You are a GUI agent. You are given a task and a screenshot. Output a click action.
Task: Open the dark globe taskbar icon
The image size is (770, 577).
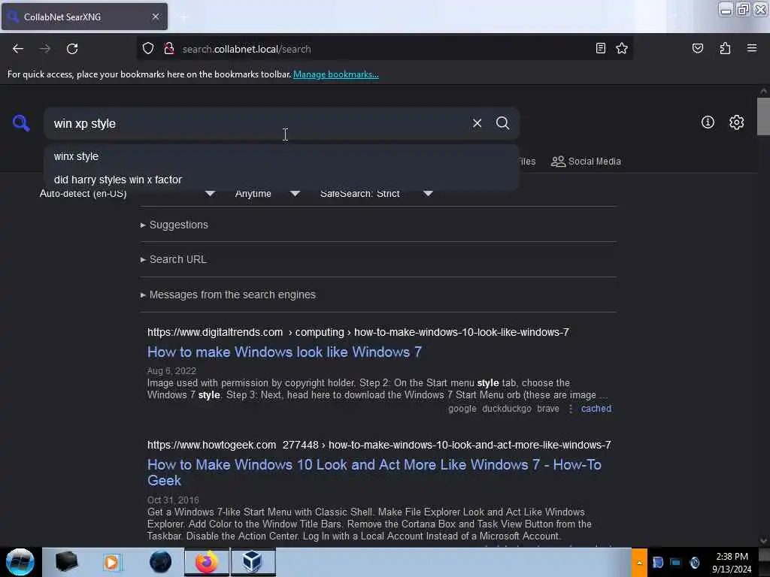160,562
